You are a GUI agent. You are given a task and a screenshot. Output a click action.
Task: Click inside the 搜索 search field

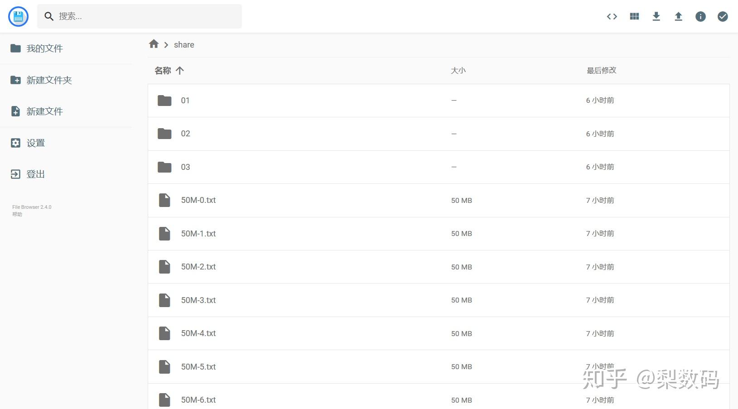point(145,16)
